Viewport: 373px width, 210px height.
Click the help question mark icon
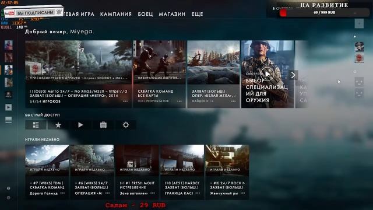[9, 188]
